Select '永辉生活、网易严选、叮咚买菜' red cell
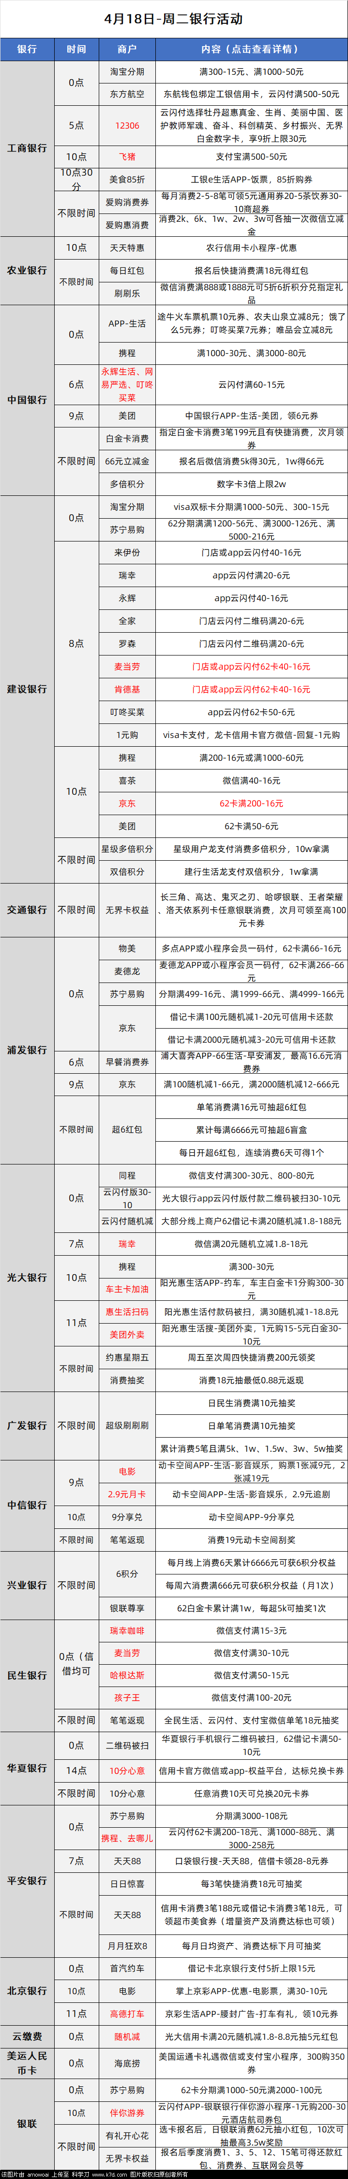Screen dimensions: 348x2179 click(127, 384)
